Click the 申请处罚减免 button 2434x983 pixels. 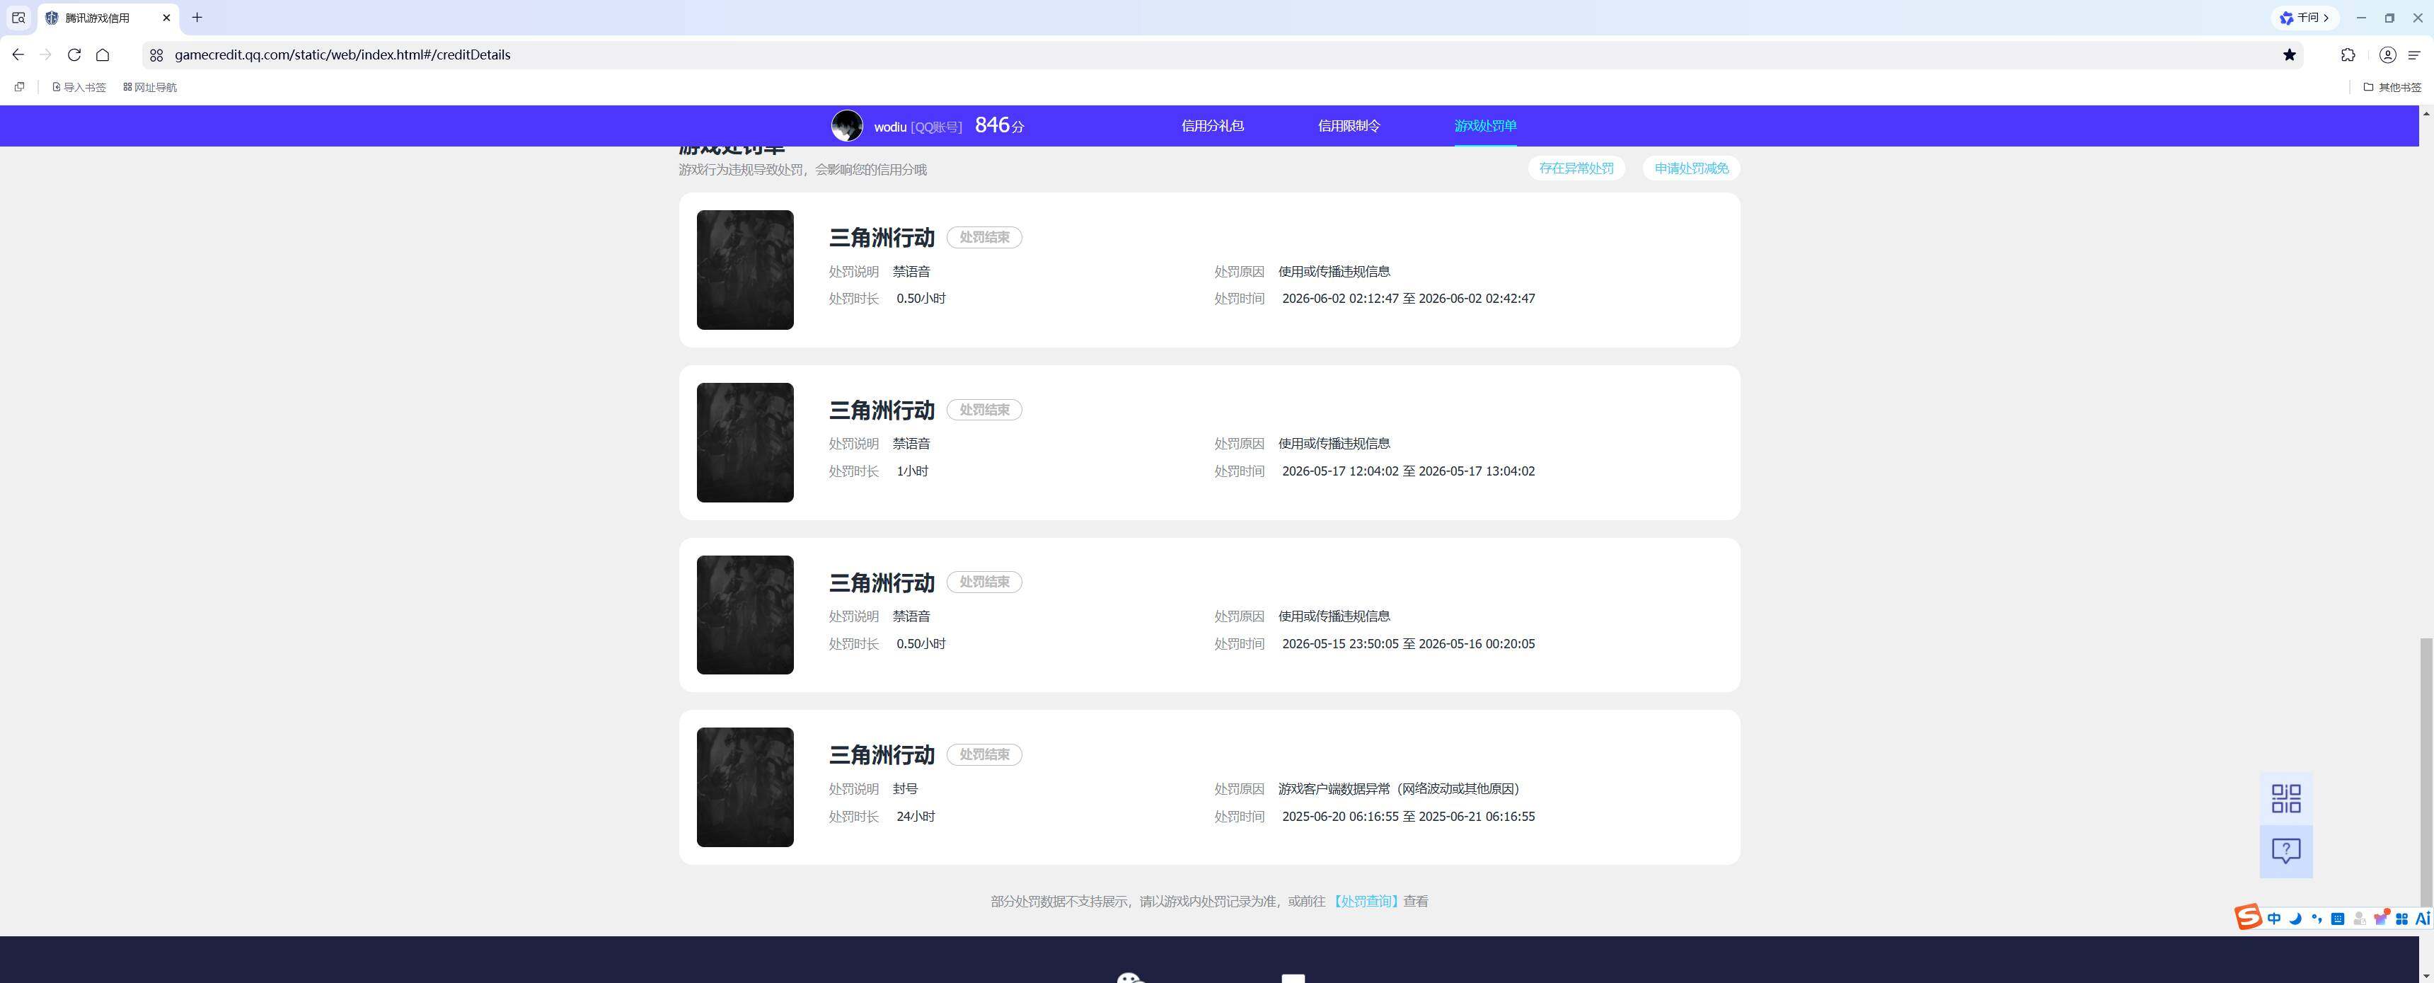(x=1691, y=168)
